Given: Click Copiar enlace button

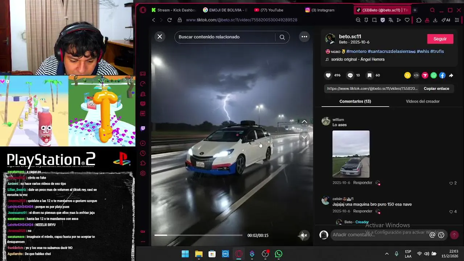Looking at the screenshot, I should [436, 88].
